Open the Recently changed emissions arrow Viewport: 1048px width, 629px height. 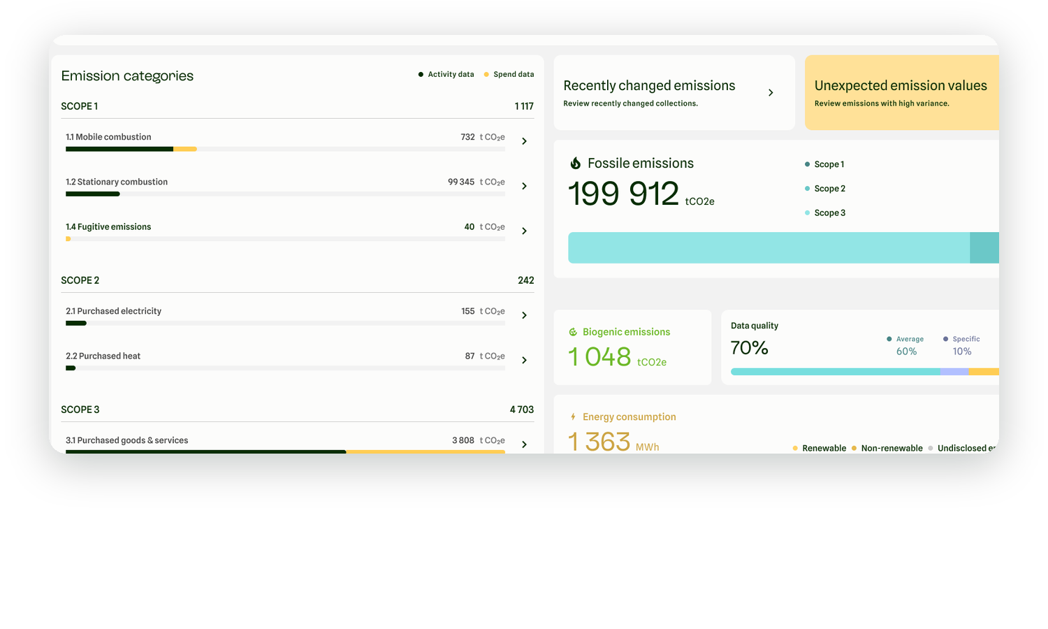771,93
